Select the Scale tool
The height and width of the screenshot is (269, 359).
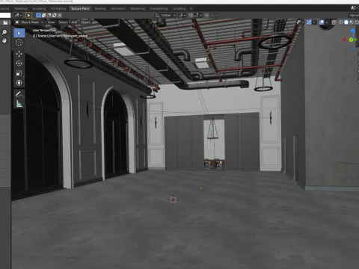[x=19, y=73]
